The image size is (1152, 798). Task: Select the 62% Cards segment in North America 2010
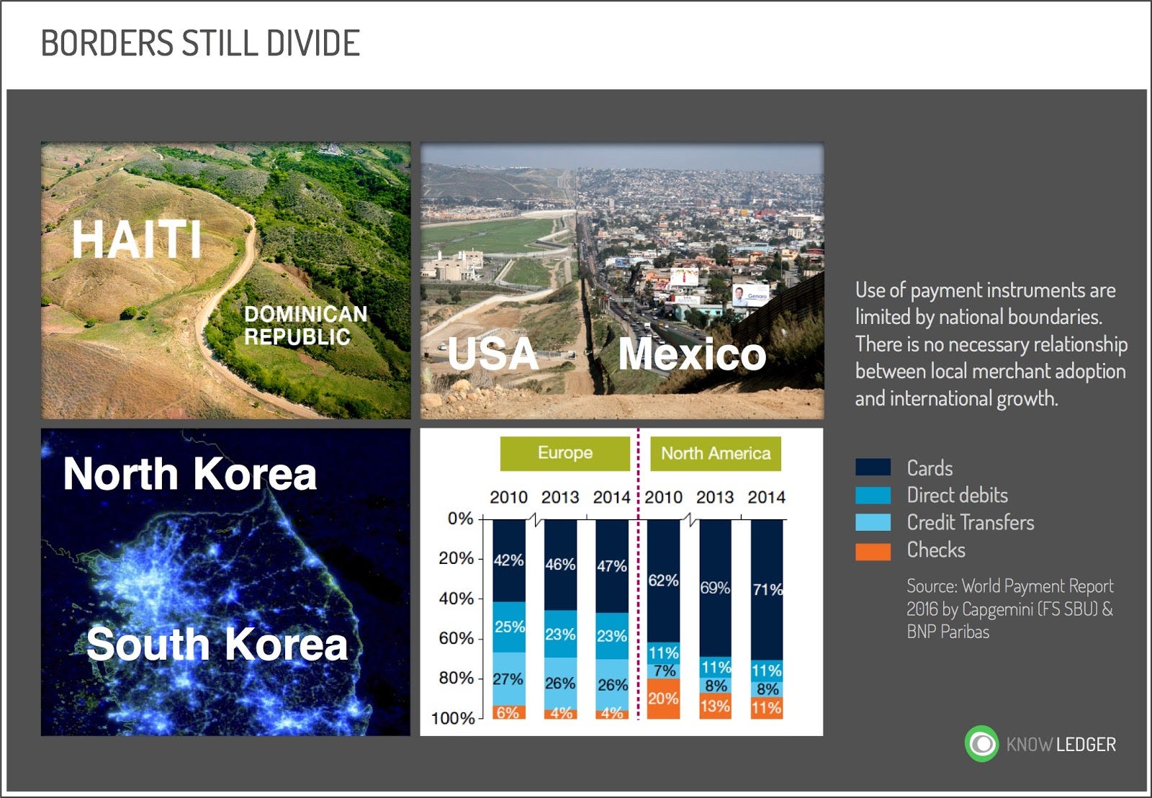pyautogui.click(x=663, y=580)
